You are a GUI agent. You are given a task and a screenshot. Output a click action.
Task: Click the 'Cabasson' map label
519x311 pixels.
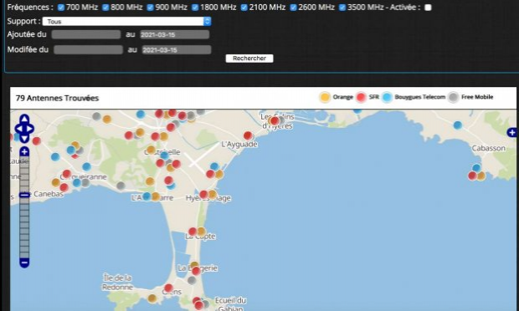point(489,148)
